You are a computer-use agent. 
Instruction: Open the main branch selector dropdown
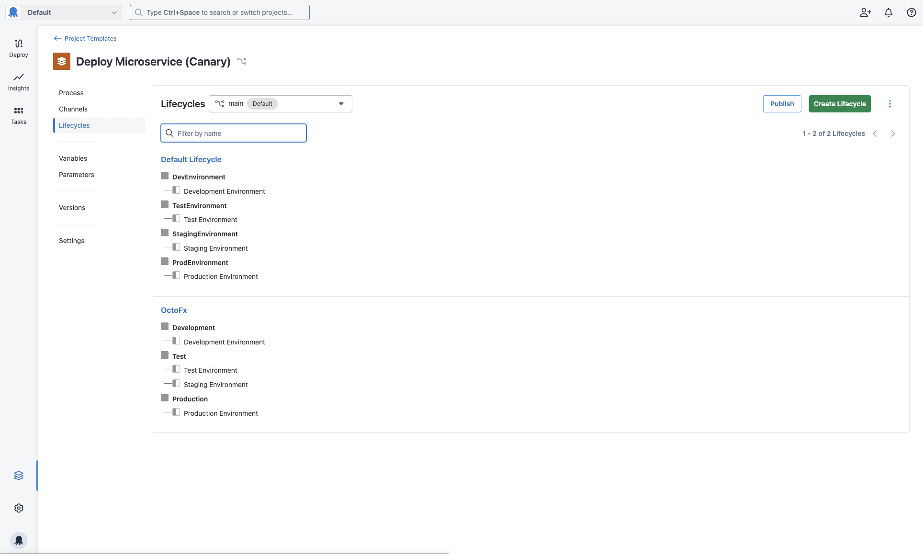[x=281, y=104]
